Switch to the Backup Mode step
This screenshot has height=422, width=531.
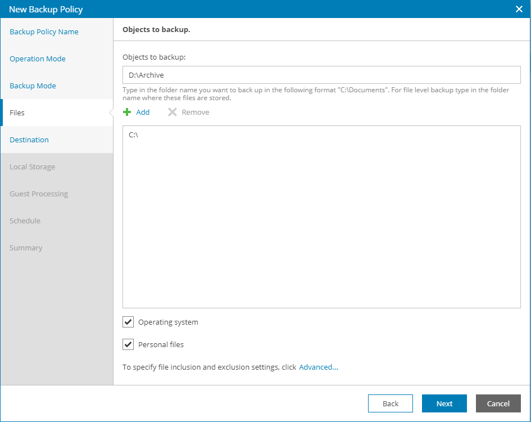tap(33, 86)
